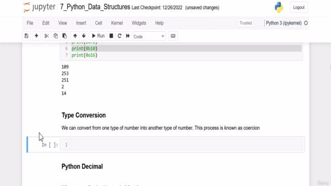Image resolution: width=331 pixels, height=186 pixels.
Task: Click the Python 3 (ipykernel) label
Action: pyautogui.click(x=284, y=23)
